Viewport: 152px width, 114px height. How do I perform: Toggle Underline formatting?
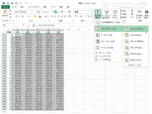(x=23, y=16)
